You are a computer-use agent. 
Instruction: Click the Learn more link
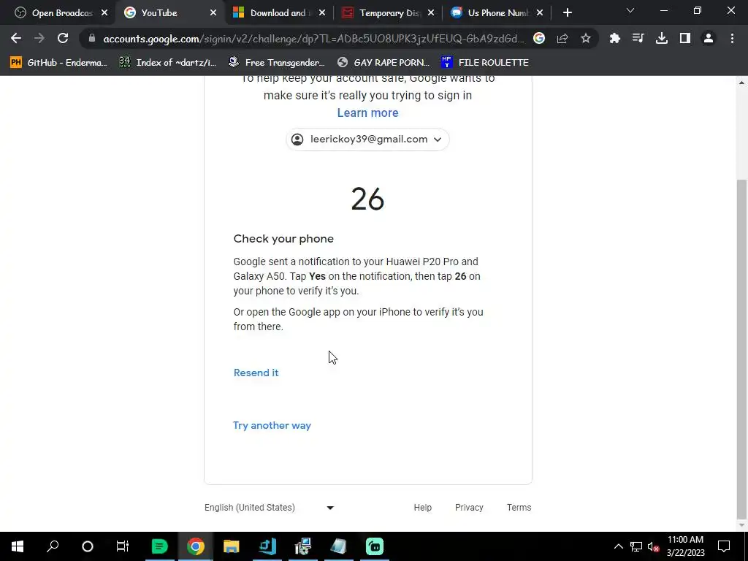click(368, 112)
